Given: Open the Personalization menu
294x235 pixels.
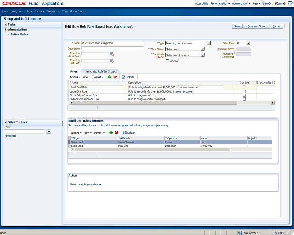Looking at the screenshot, I should (x=220, y=3).
